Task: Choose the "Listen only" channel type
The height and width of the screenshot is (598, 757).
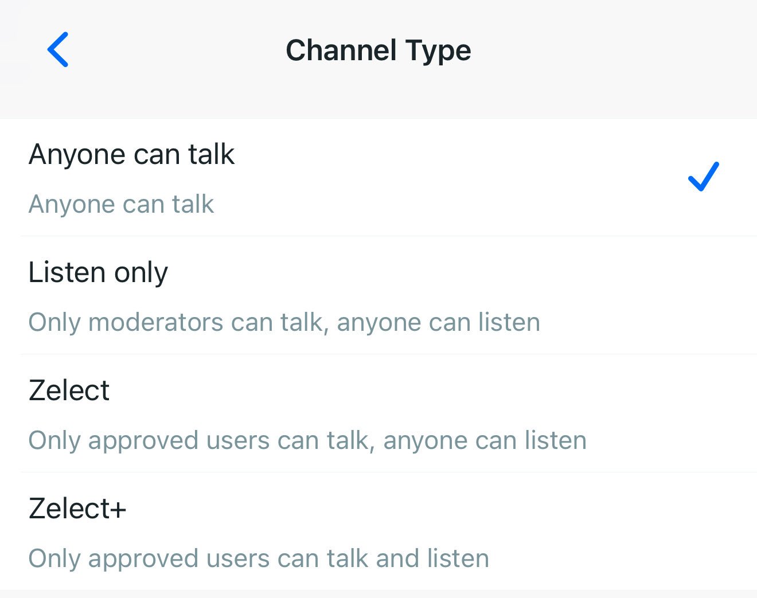Action: click(378, 295)
